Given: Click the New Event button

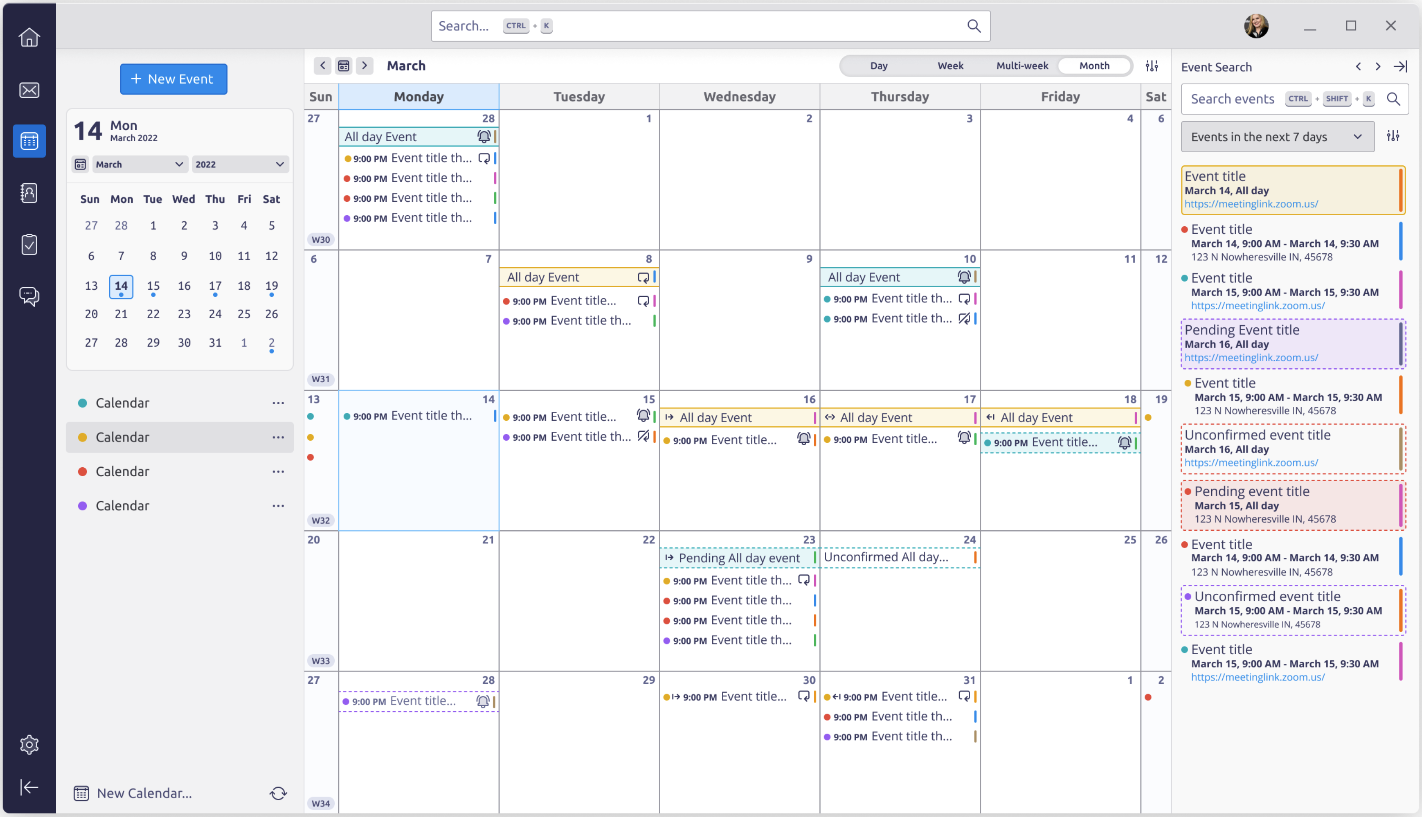Looking at the screenshot, I should point(174,78).
